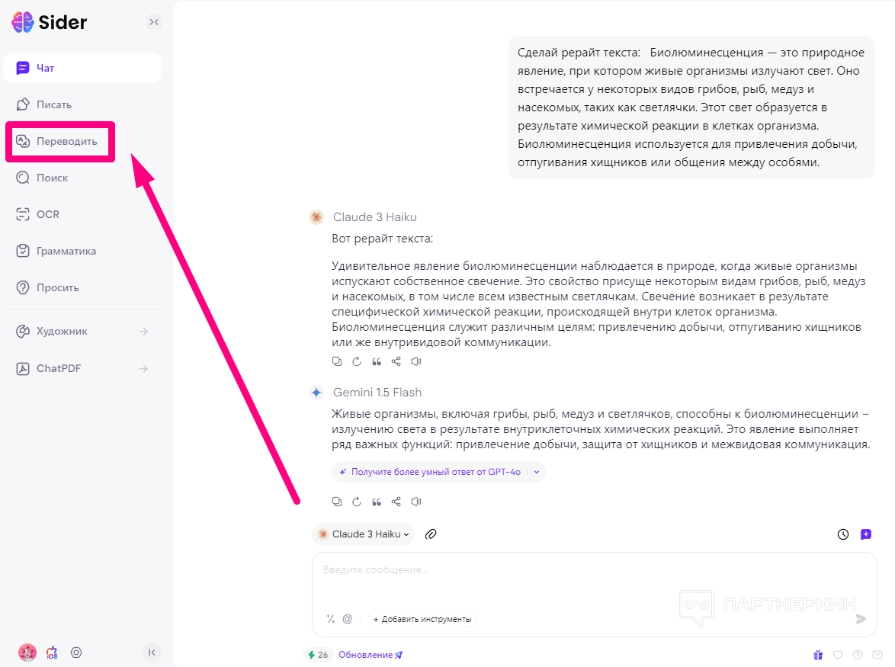895x667 pixels.
Task: Copy the Claude 3 Haiku response
Action: point(337,361)
